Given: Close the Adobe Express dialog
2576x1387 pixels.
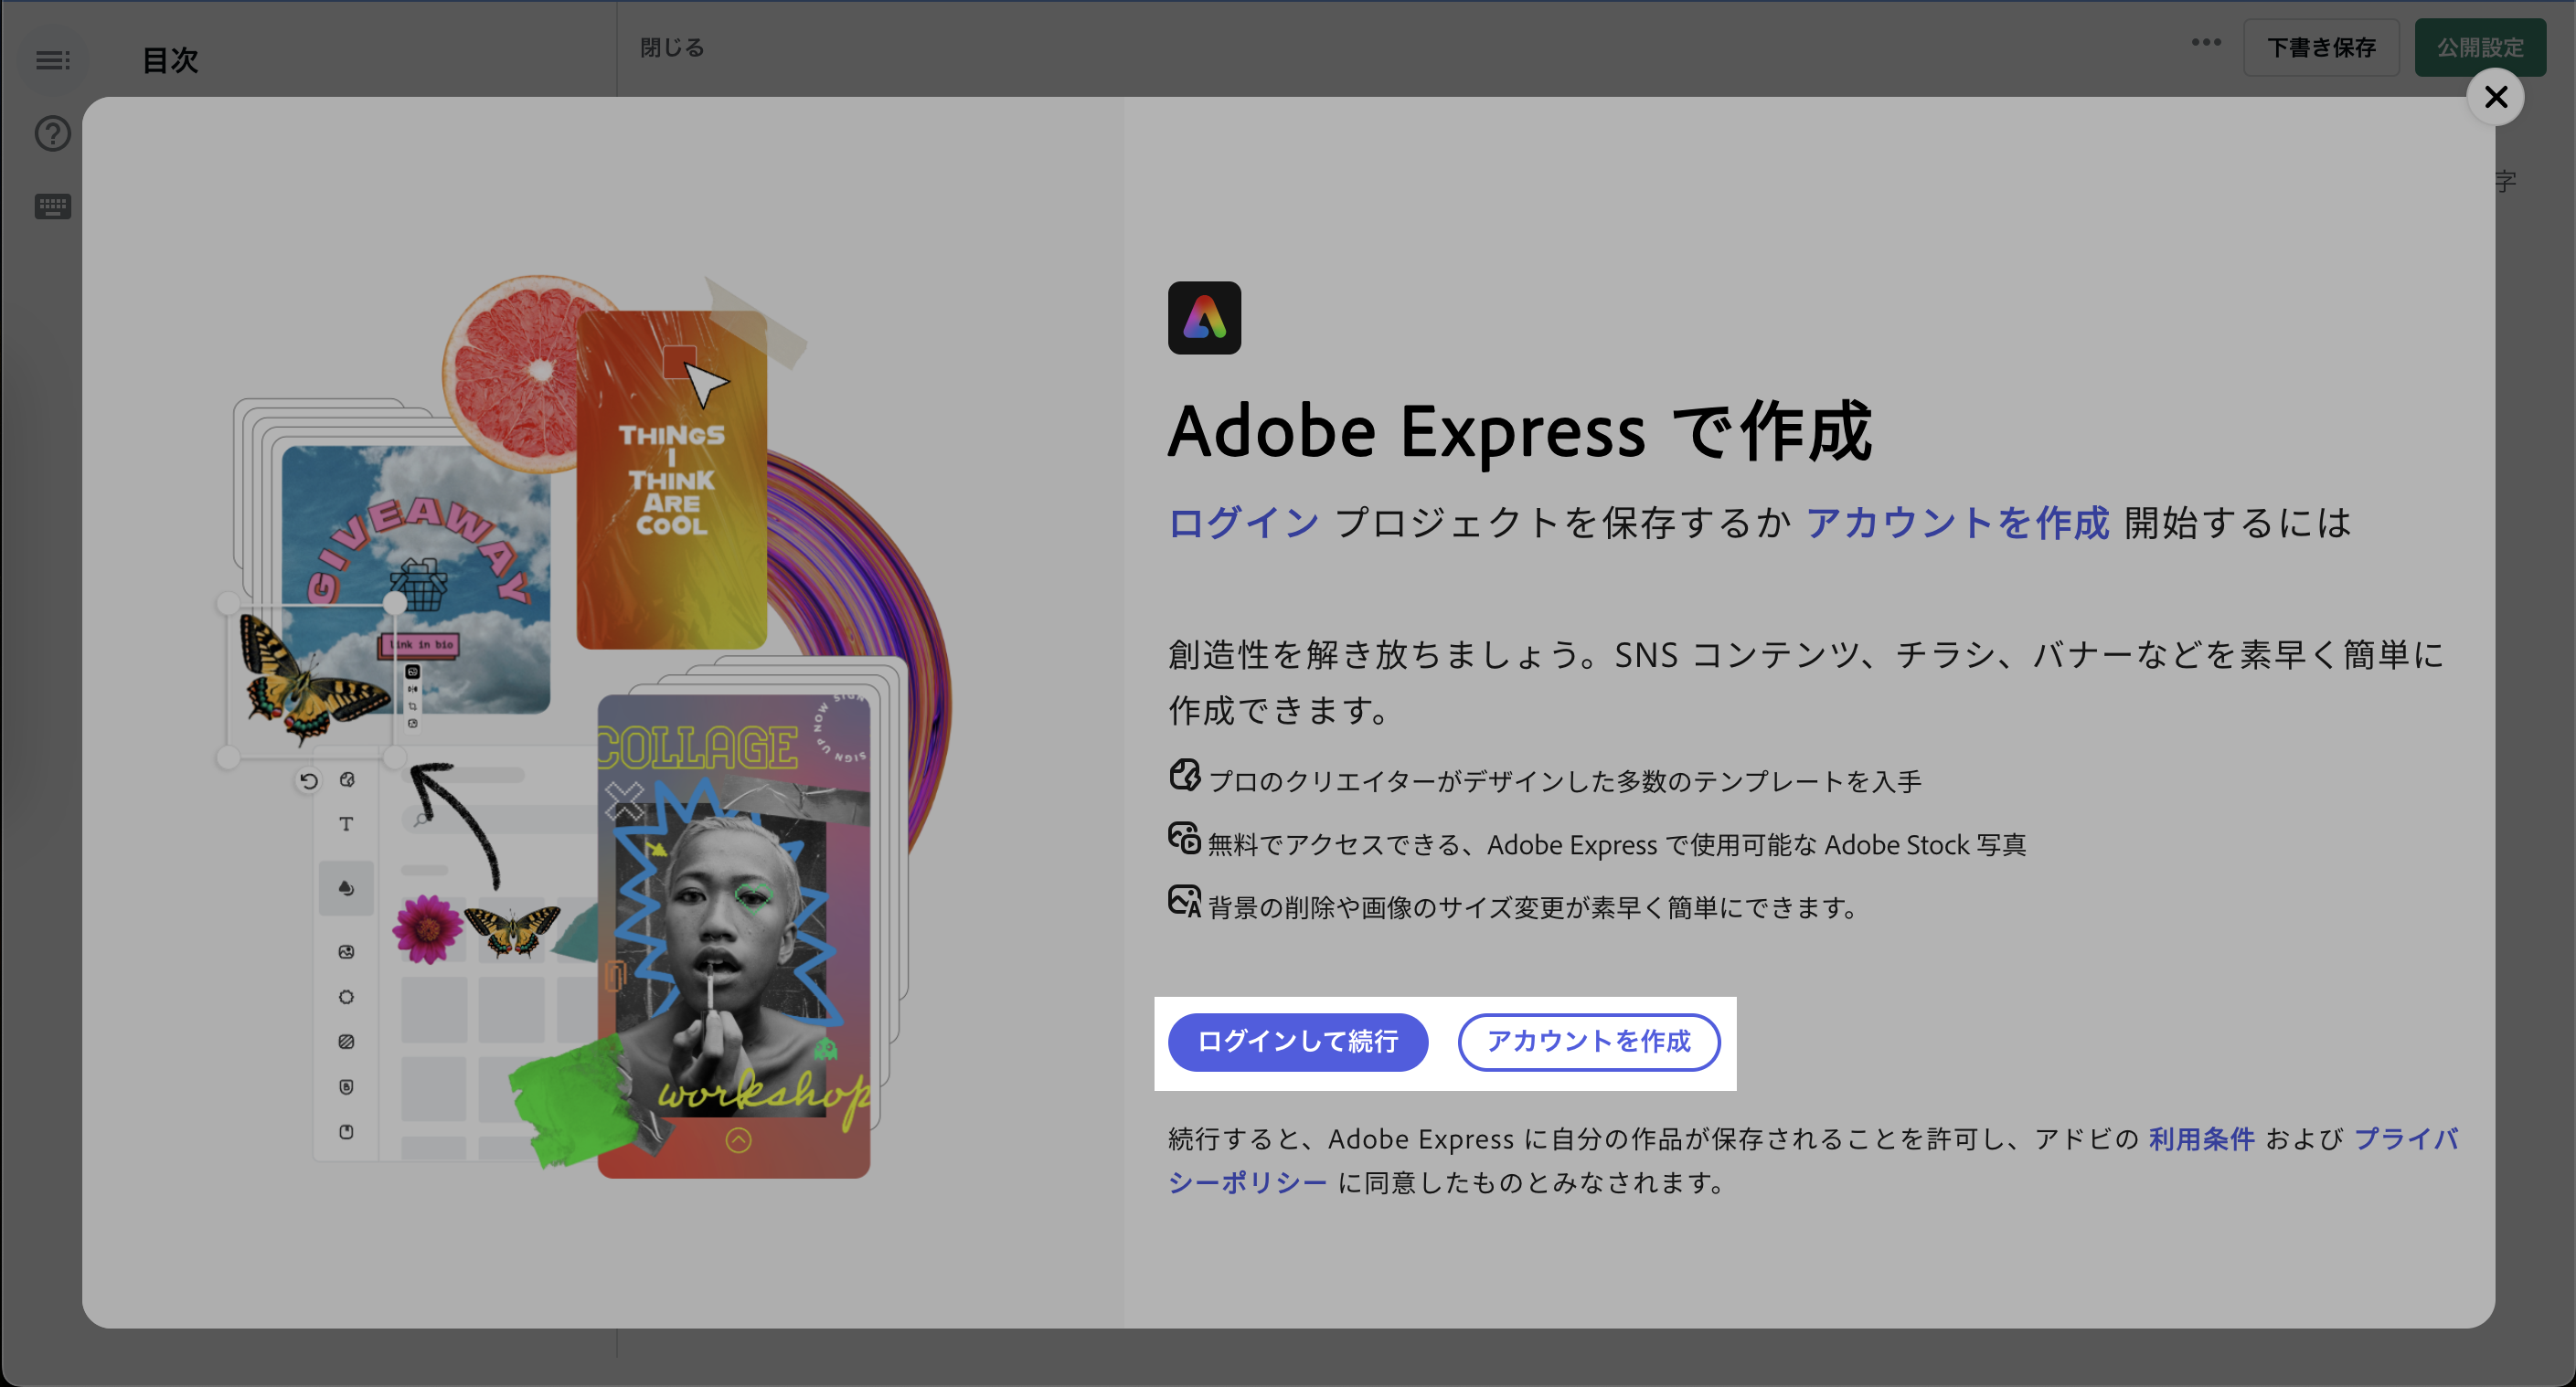Looking at the screenshot, I should [2495, 97].
